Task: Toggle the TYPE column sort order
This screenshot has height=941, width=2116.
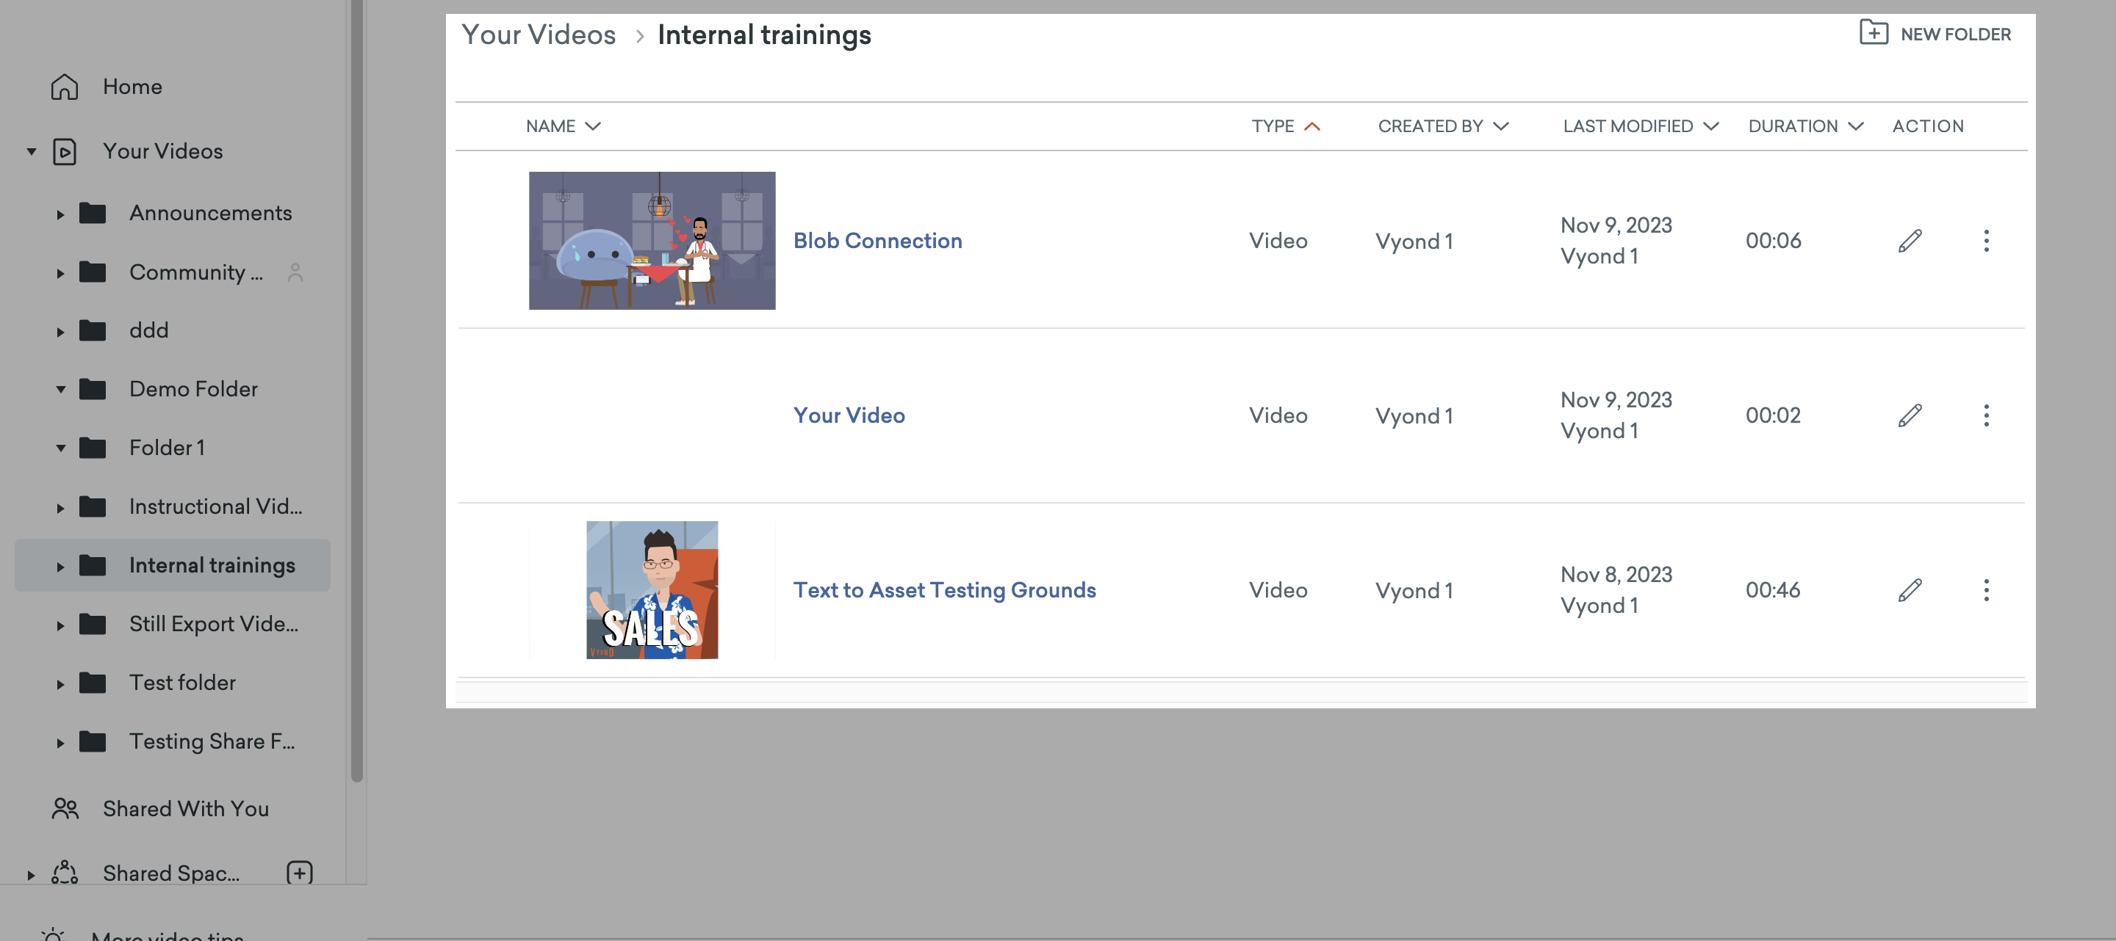Action: (1313, 126)
